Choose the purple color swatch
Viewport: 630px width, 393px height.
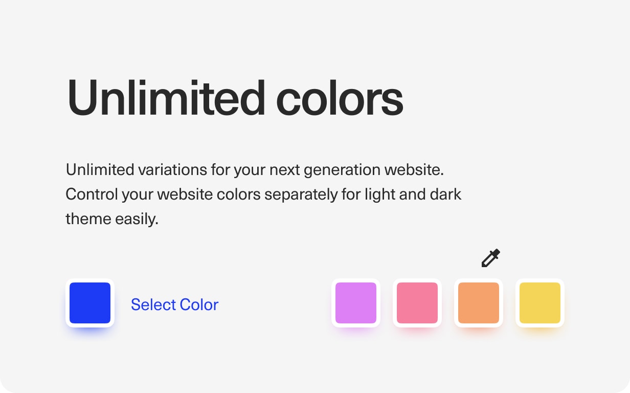click(x=356, y=303)
